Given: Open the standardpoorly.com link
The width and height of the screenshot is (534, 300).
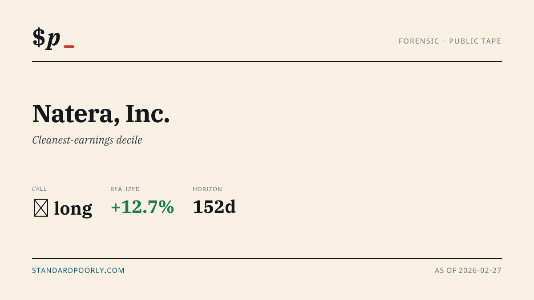Looking at the screenshot, I should (78, 270).
